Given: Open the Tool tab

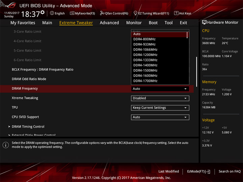Looking at the screenshot, I should [169, 23].
